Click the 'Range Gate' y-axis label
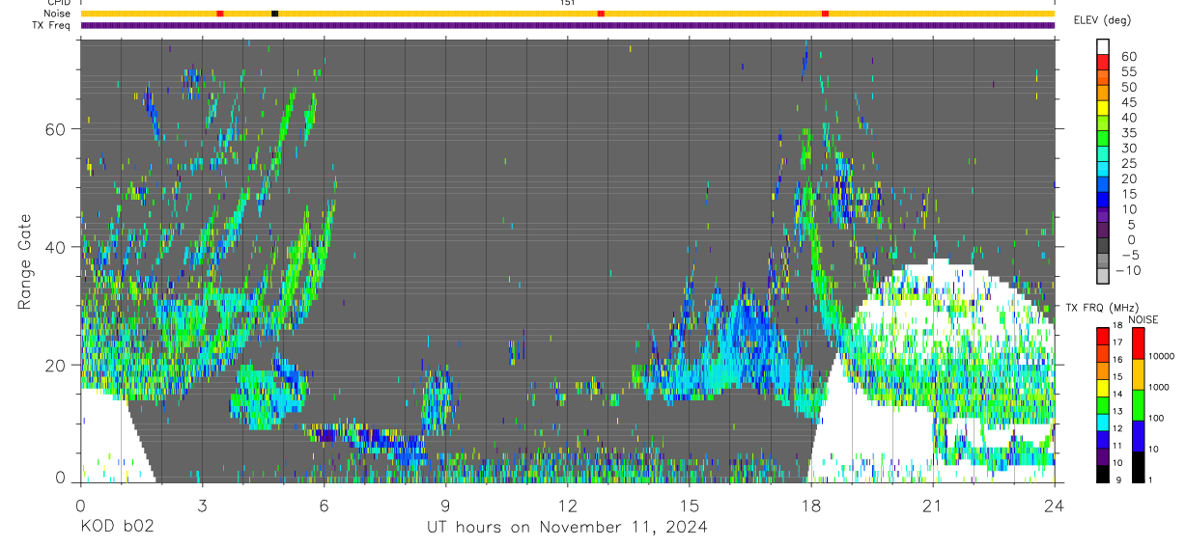 point(23,260)
